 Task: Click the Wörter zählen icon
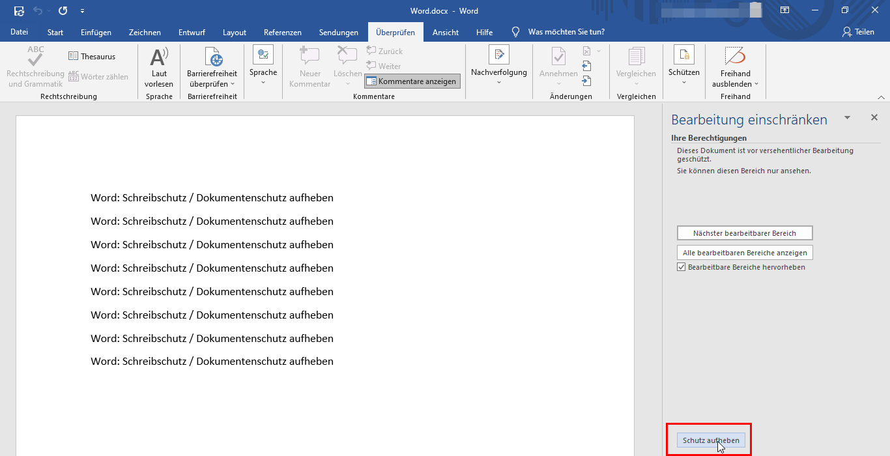pos(74,77)
